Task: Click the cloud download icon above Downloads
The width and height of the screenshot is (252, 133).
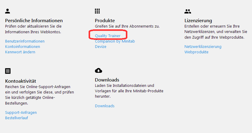Action: [98, 70]
